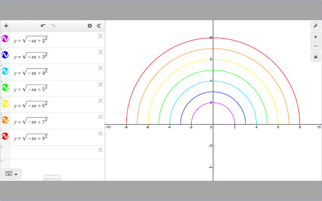Delete expression 2 with 3 squared
Screen dimensions: 322x201
click(101, 52)
